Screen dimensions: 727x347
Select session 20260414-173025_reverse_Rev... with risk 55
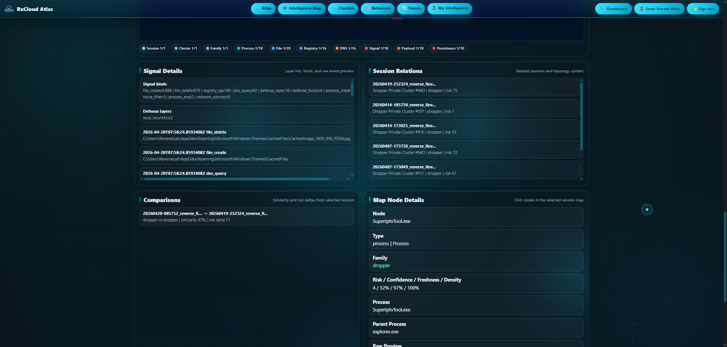coord(474,129)
